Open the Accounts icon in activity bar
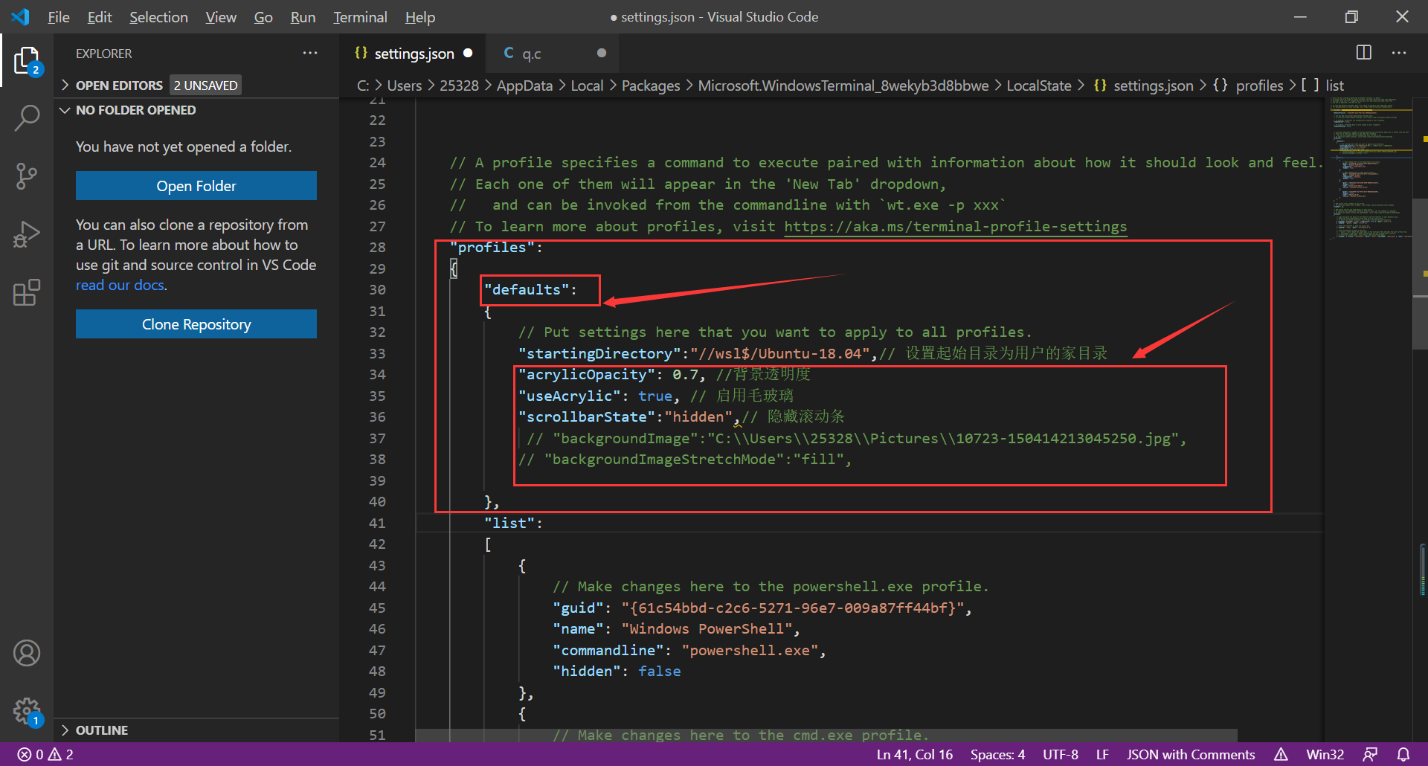This screenshot has width=1428, height=766. click(27, 653)
